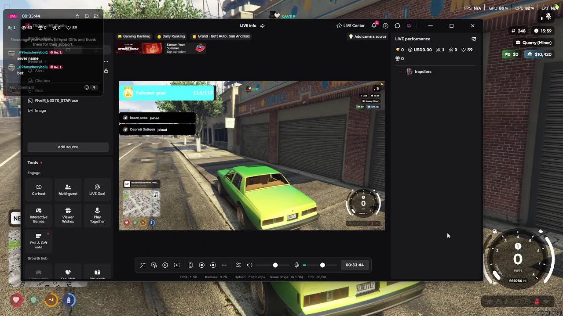
Task: Open the Co-host tool
Action: tap(38, 190)
